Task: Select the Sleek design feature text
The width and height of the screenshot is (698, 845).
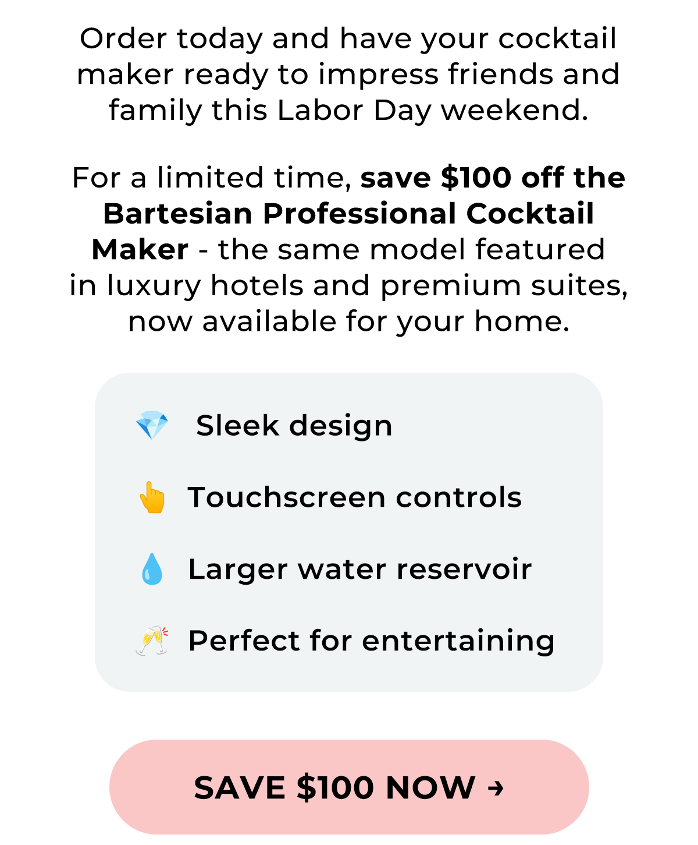Action: (294, 425)
